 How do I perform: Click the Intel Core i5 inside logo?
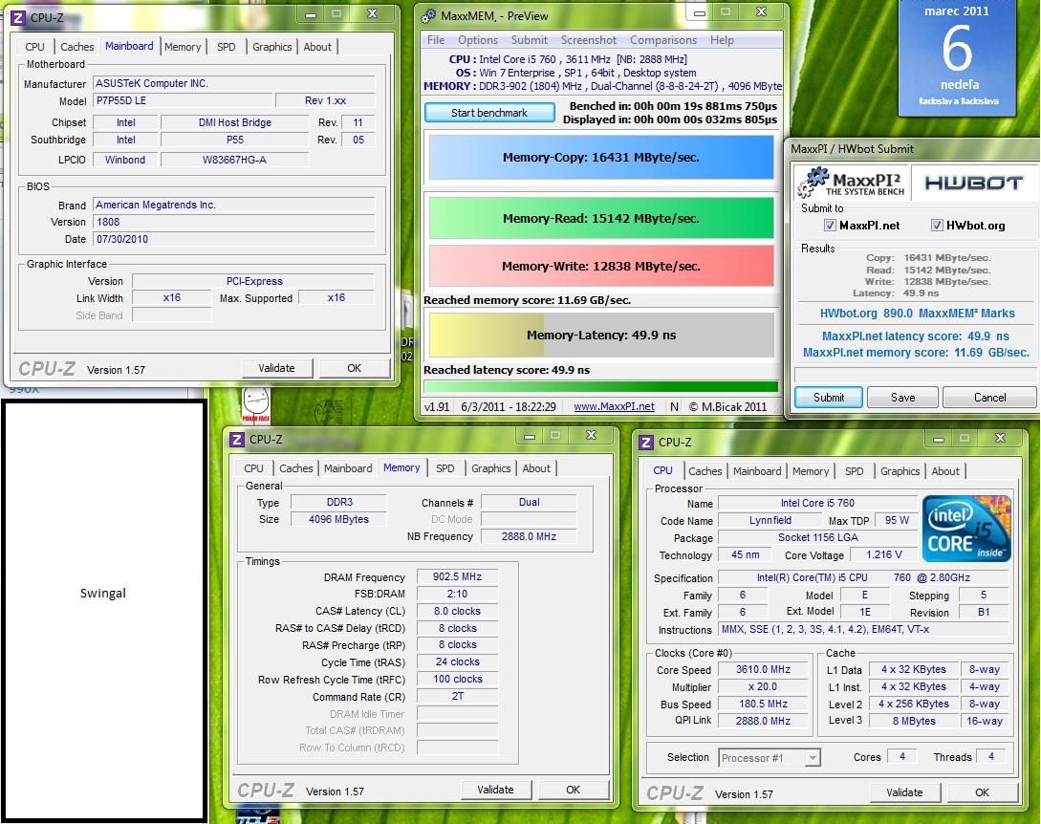966,529
